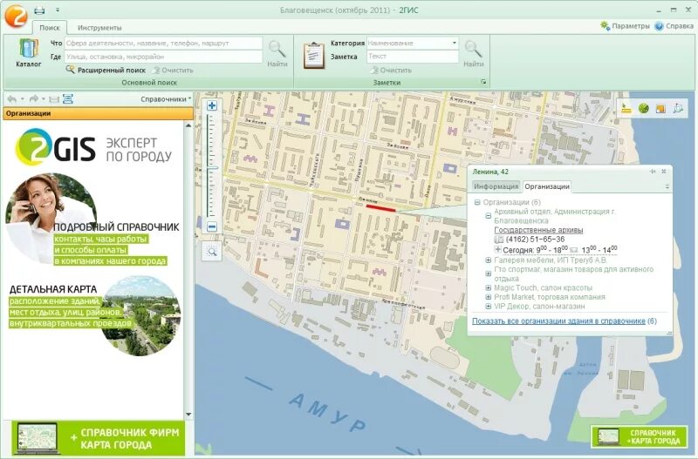Open the Заметки group dialog launcher
The width and height of the screenshot is (698, 459).
483,82
